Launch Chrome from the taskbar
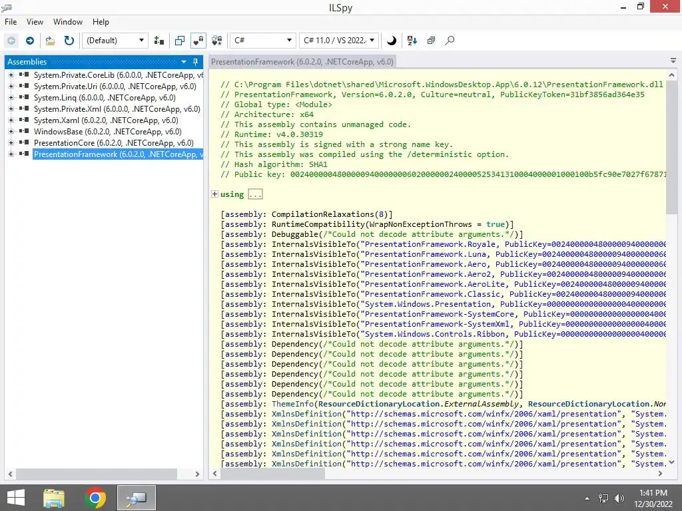This screenshot has height=511, width=682. [95, 498]
